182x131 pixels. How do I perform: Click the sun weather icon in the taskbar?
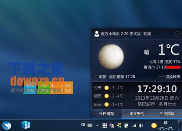tap(154, 126)
